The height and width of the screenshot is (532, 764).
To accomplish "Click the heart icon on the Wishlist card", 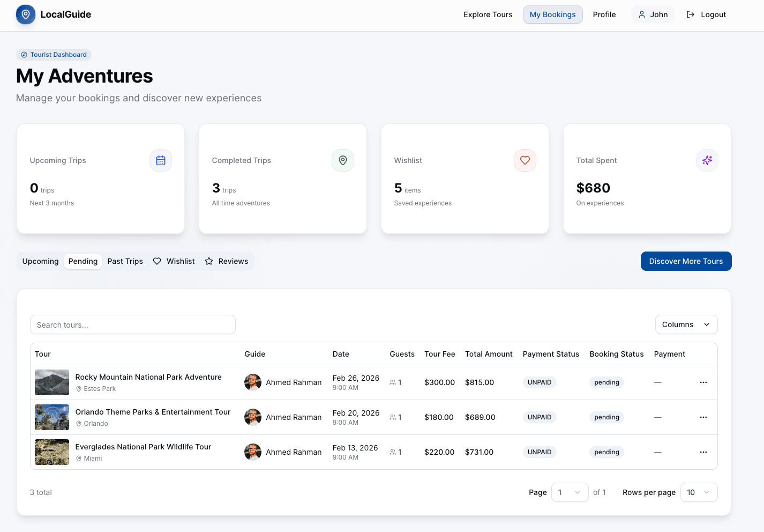I will pos(525,160).
